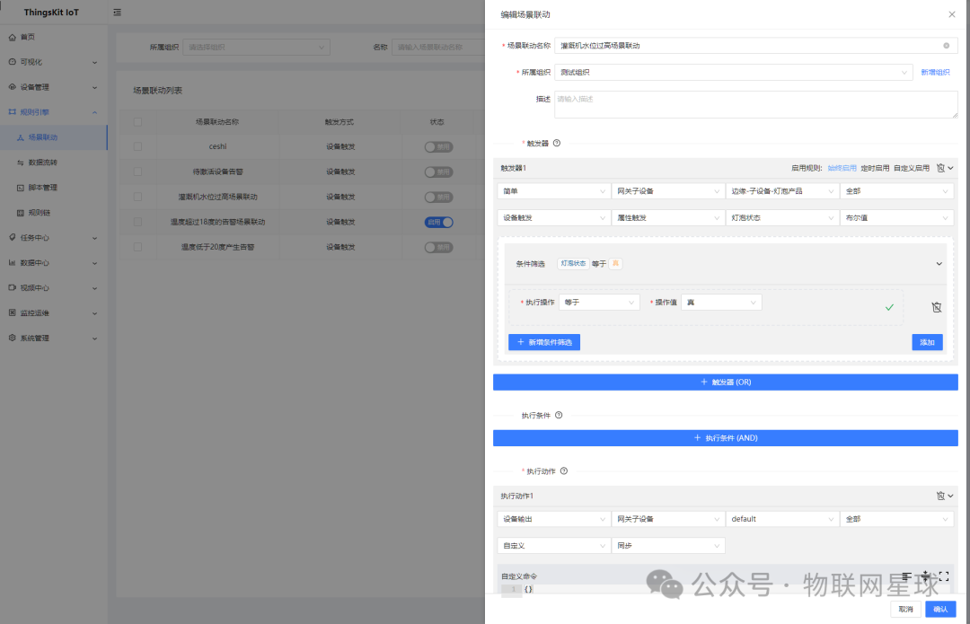Open fullscreen mode for 自定义命令 editor
This screenshot has width=970, height=624.
[944, 576]
